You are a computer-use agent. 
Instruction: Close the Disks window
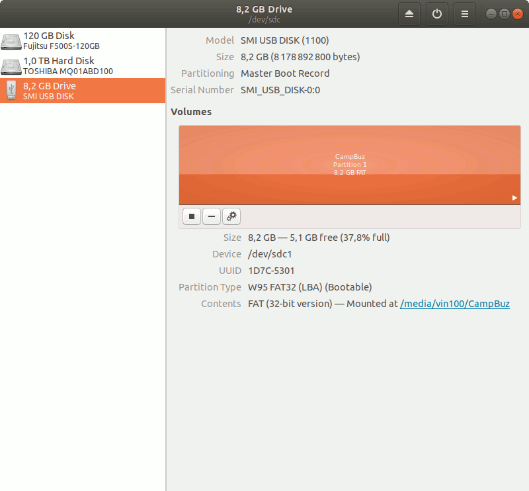coord(516,14)
